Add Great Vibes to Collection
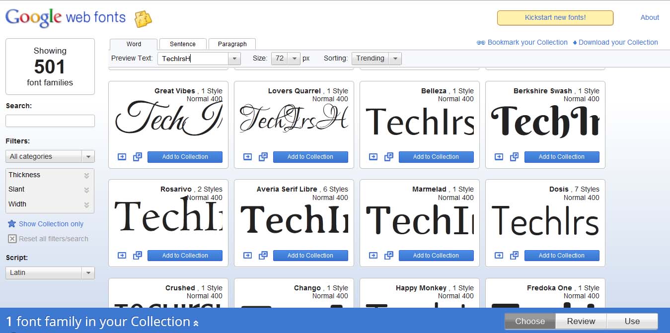Viewport: 670px width, 333px height. click(185, 157)
